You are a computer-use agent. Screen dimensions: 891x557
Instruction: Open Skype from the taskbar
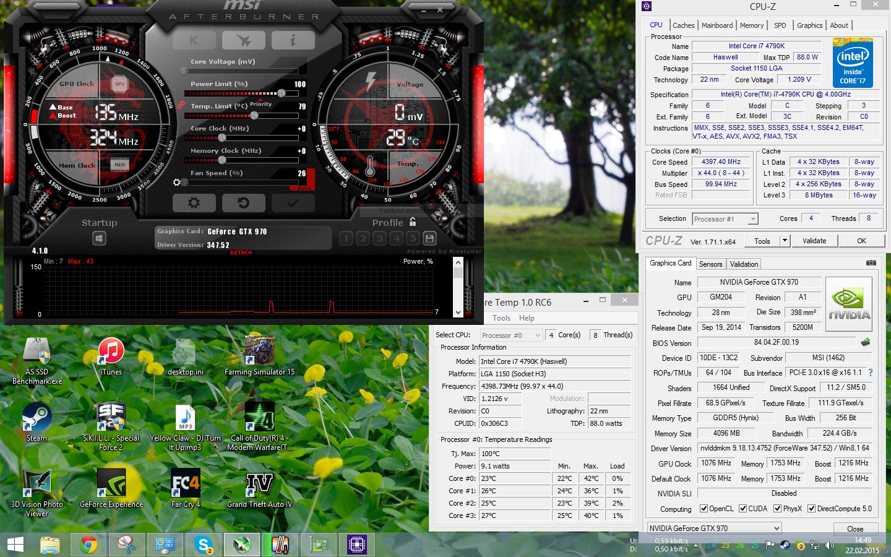(x=204, y=545)
